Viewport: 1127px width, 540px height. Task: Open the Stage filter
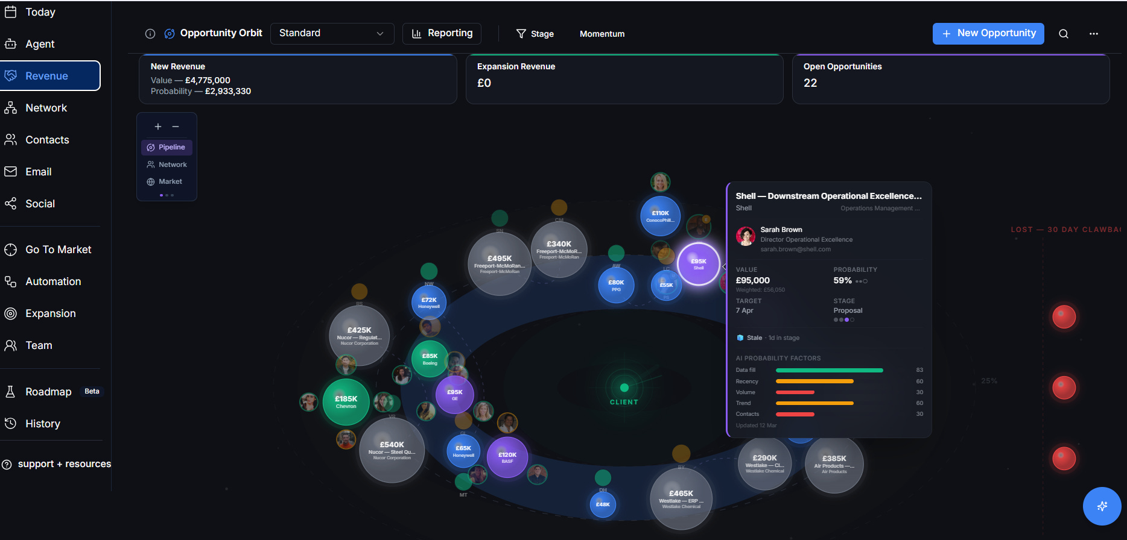pyautogui.click(x=535, y=34)
